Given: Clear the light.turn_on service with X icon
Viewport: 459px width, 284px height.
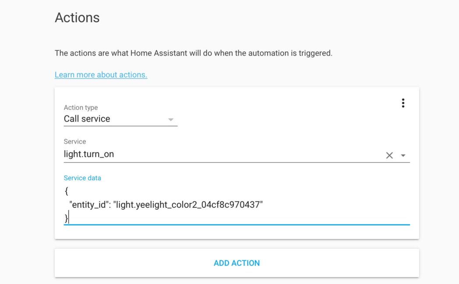Looking at the screenshot, I should (389, 155).
